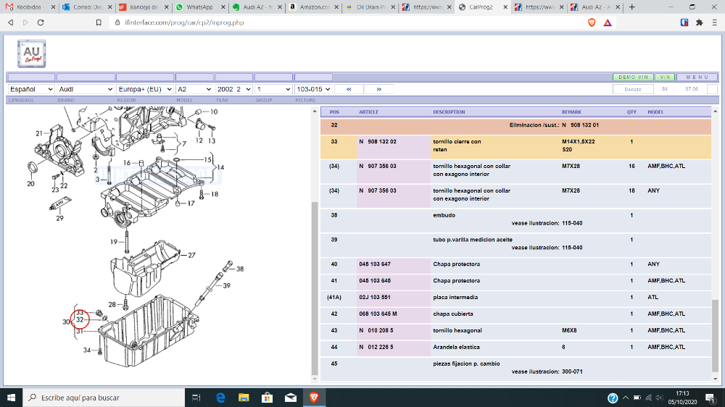Switch to the Correo tab
The width and height of the screenshot is (725, 407).
(x=86, y=7)
